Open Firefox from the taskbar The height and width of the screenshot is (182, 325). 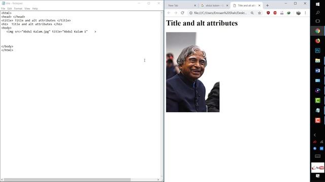317,41
